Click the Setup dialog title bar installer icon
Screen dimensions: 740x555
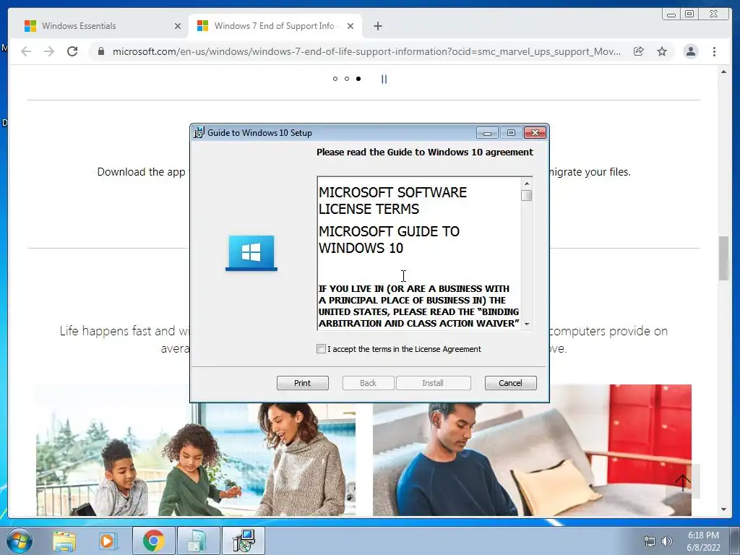tap(199, 133)
